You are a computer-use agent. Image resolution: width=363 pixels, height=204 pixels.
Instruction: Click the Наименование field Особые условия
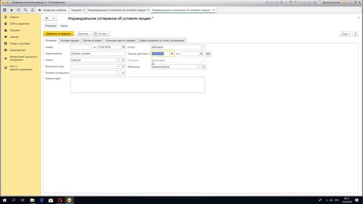coord(98,54)
